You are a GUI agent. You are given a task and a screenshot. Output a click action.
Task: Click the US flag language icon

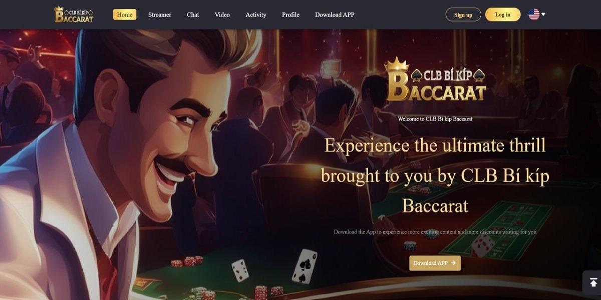tap(534, 14)
